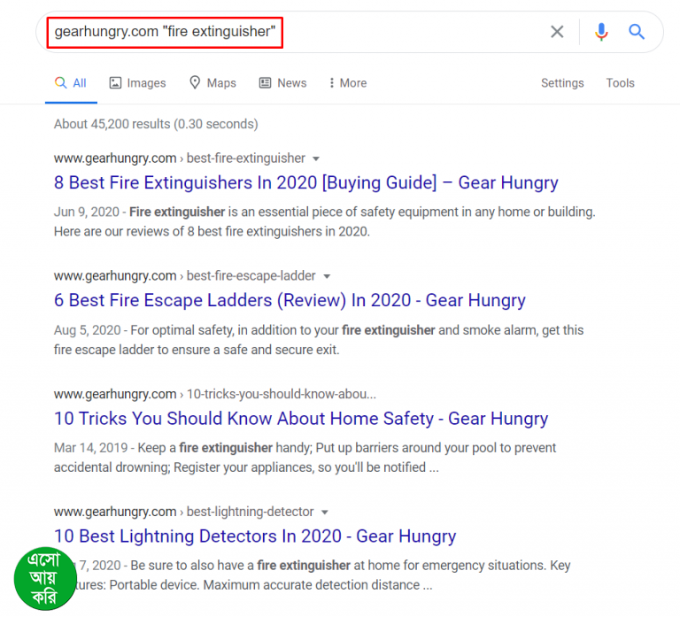Expand dropdown arrow beside best-lightning-detector URL
Screen dimensions: 680x617
[x=324, y=512]
